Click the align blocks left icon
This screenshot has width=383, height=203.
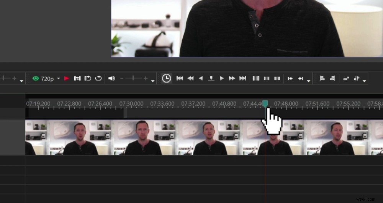click(322, 78)
